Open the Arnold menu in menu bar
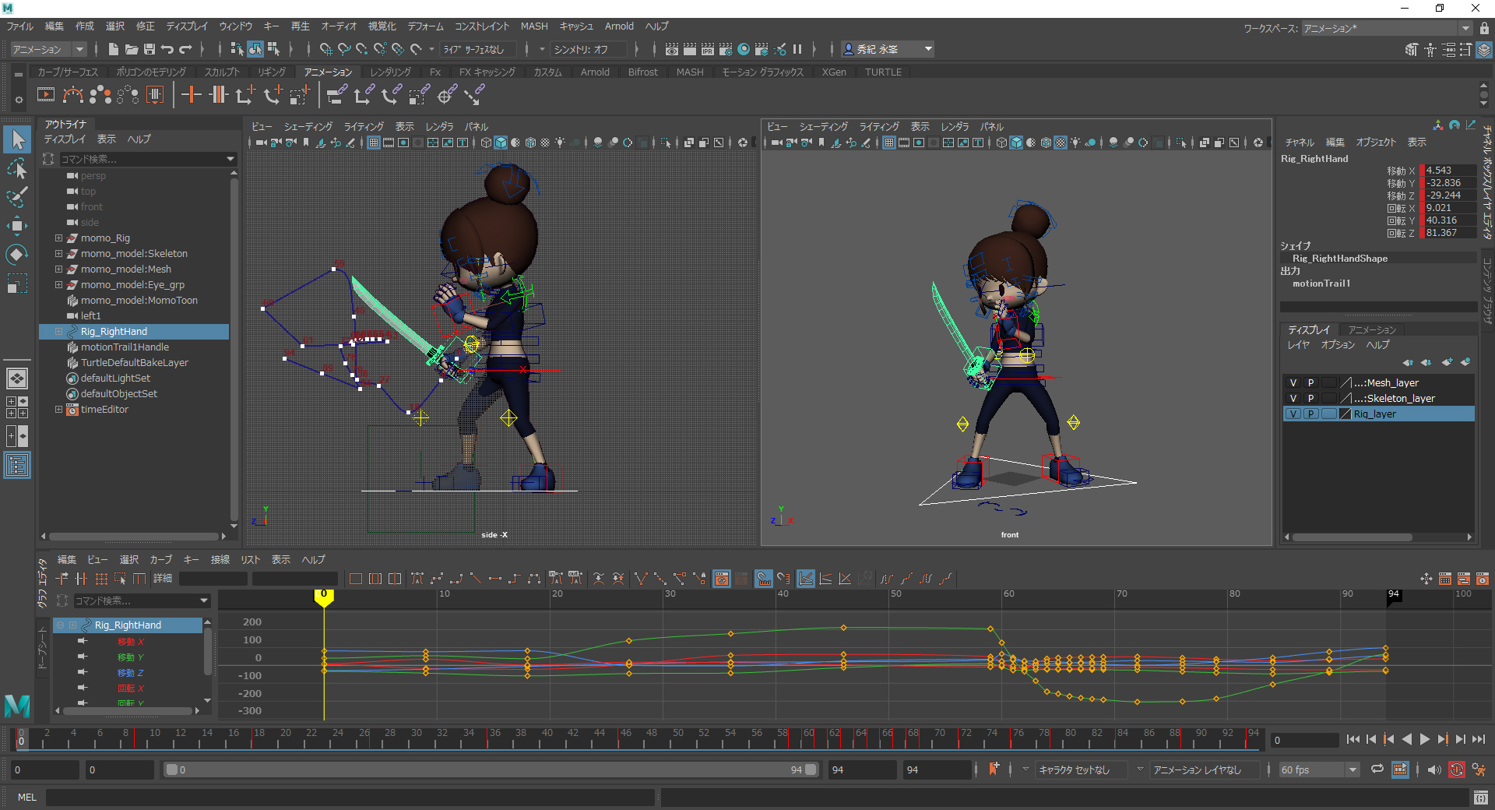 tap(619, 26)
